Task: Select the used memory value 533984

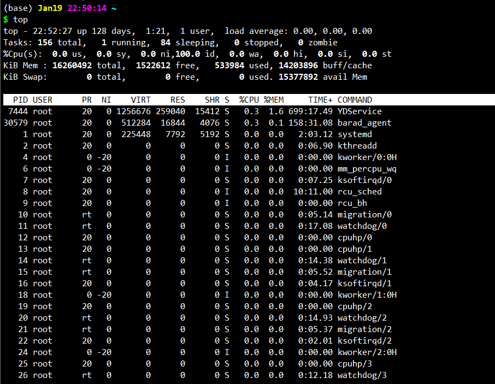Action: (229, 66)
